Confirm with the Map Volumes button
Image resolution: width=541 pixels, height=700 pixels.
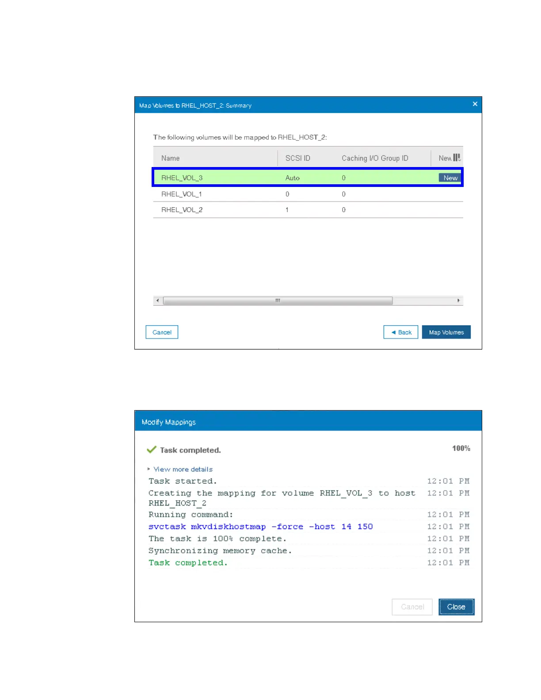pos(446,332)
